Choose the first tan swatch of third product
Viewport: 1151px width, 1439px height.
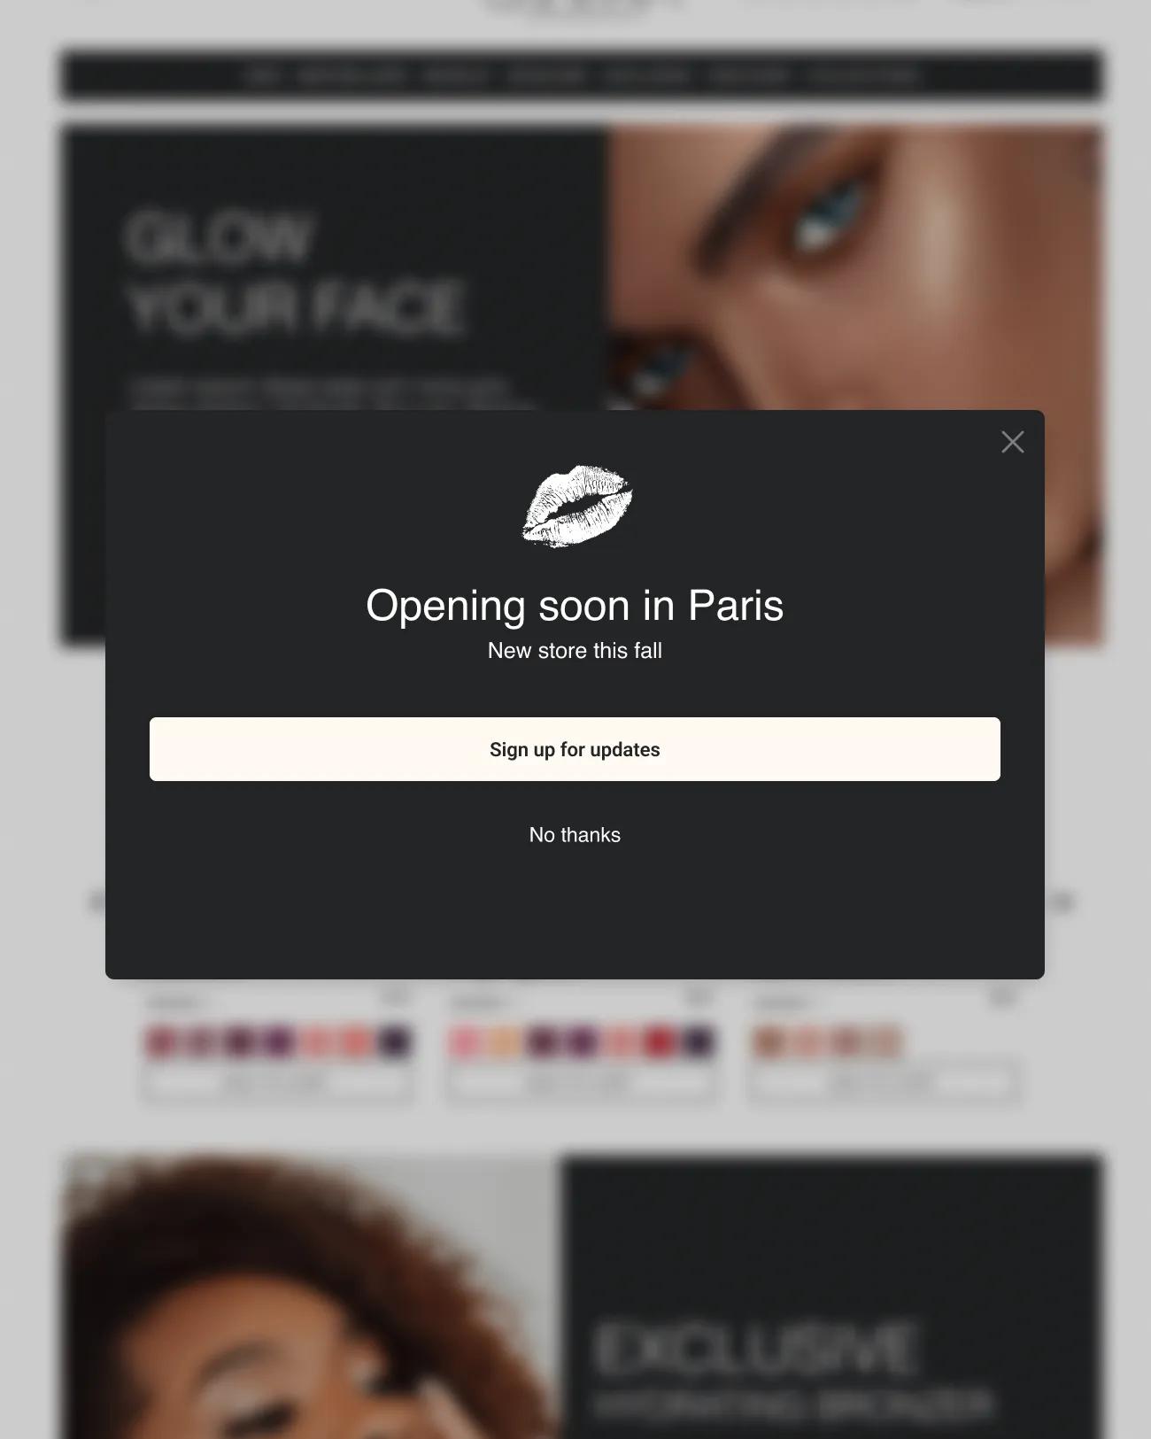click(769, 1042)
